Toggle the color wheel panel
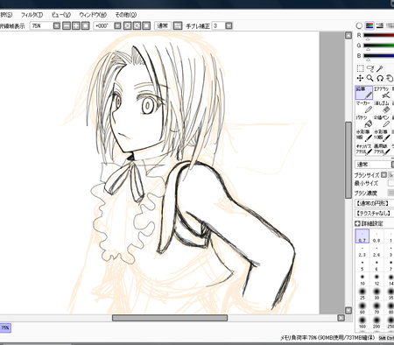This screenshot has height=345, width=394. click(359, 25)
